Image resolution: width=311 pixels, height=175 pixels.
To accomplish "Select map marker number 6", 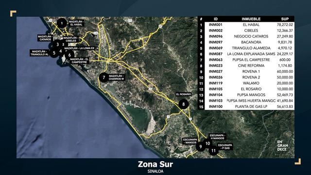I will 69,55.
